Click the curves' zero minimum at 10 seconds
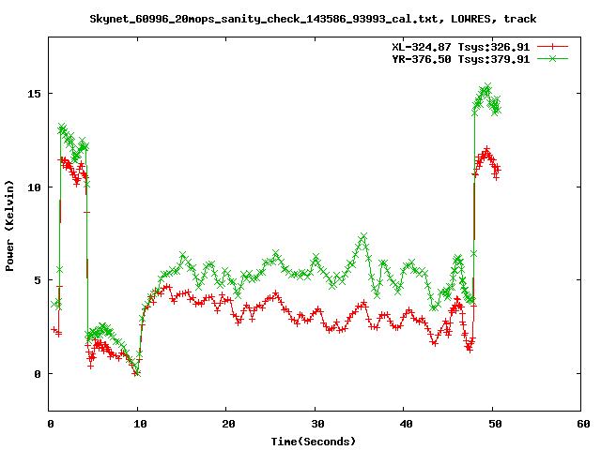The height and width of the screenshot is (450, 601). tap(137, 372)
